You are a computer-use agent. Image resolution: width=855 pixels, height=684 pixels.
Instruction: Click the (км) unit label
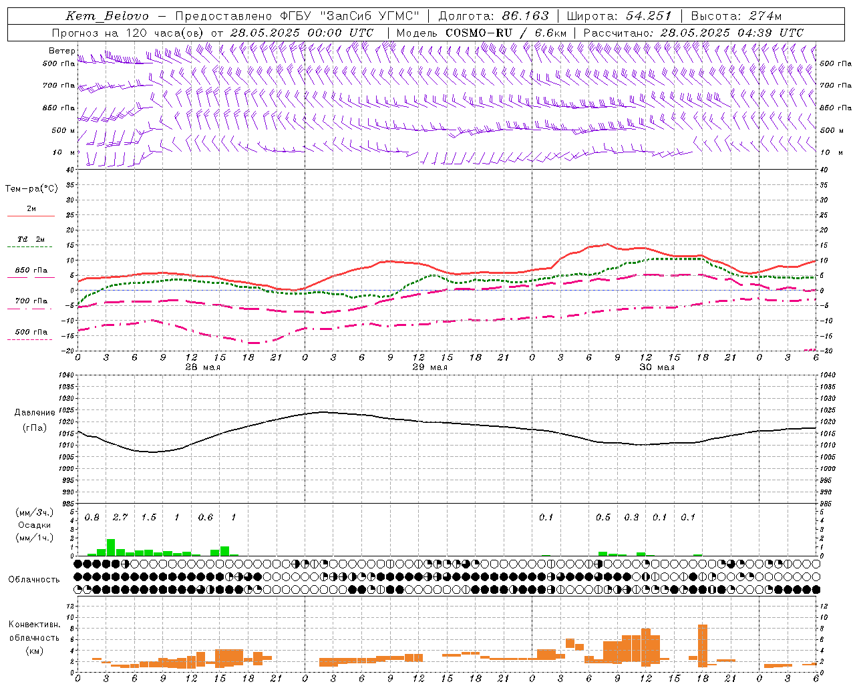pyautogui.click(x=34, y=650)
